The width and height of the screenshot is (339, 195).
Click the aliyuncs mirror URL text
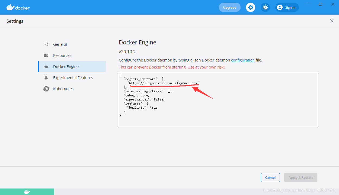(x=163, y=83)
